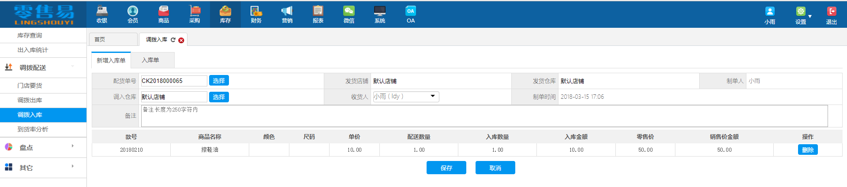The height and width of the screenshot is (187, 847).
Task: Select the 新增入库单 sub-tab
Action: click(x=111, y=60)
